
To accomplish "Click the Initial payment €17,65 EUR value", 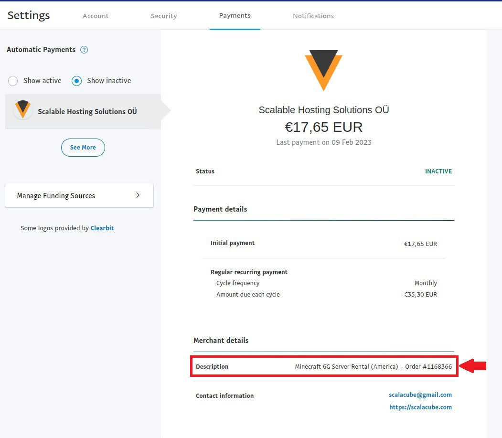I will pos(420,244).
